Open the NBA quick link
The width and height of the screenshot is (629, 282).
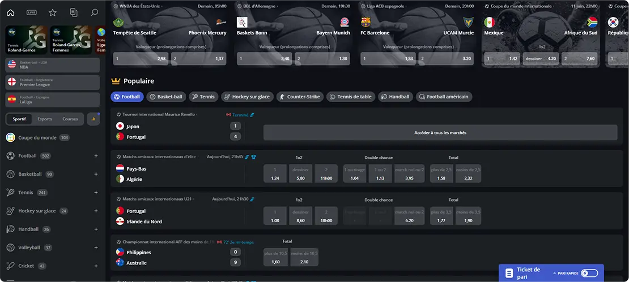coord(53,65)
